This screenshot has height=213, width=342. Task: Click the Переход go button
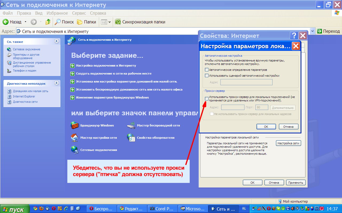329,31
